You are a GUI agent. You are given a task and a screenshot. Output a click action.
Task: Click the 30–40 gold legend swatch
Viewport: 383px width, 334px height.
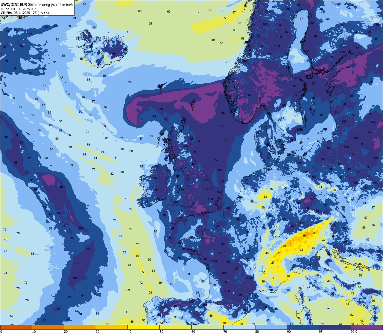(x=112, y=327)
